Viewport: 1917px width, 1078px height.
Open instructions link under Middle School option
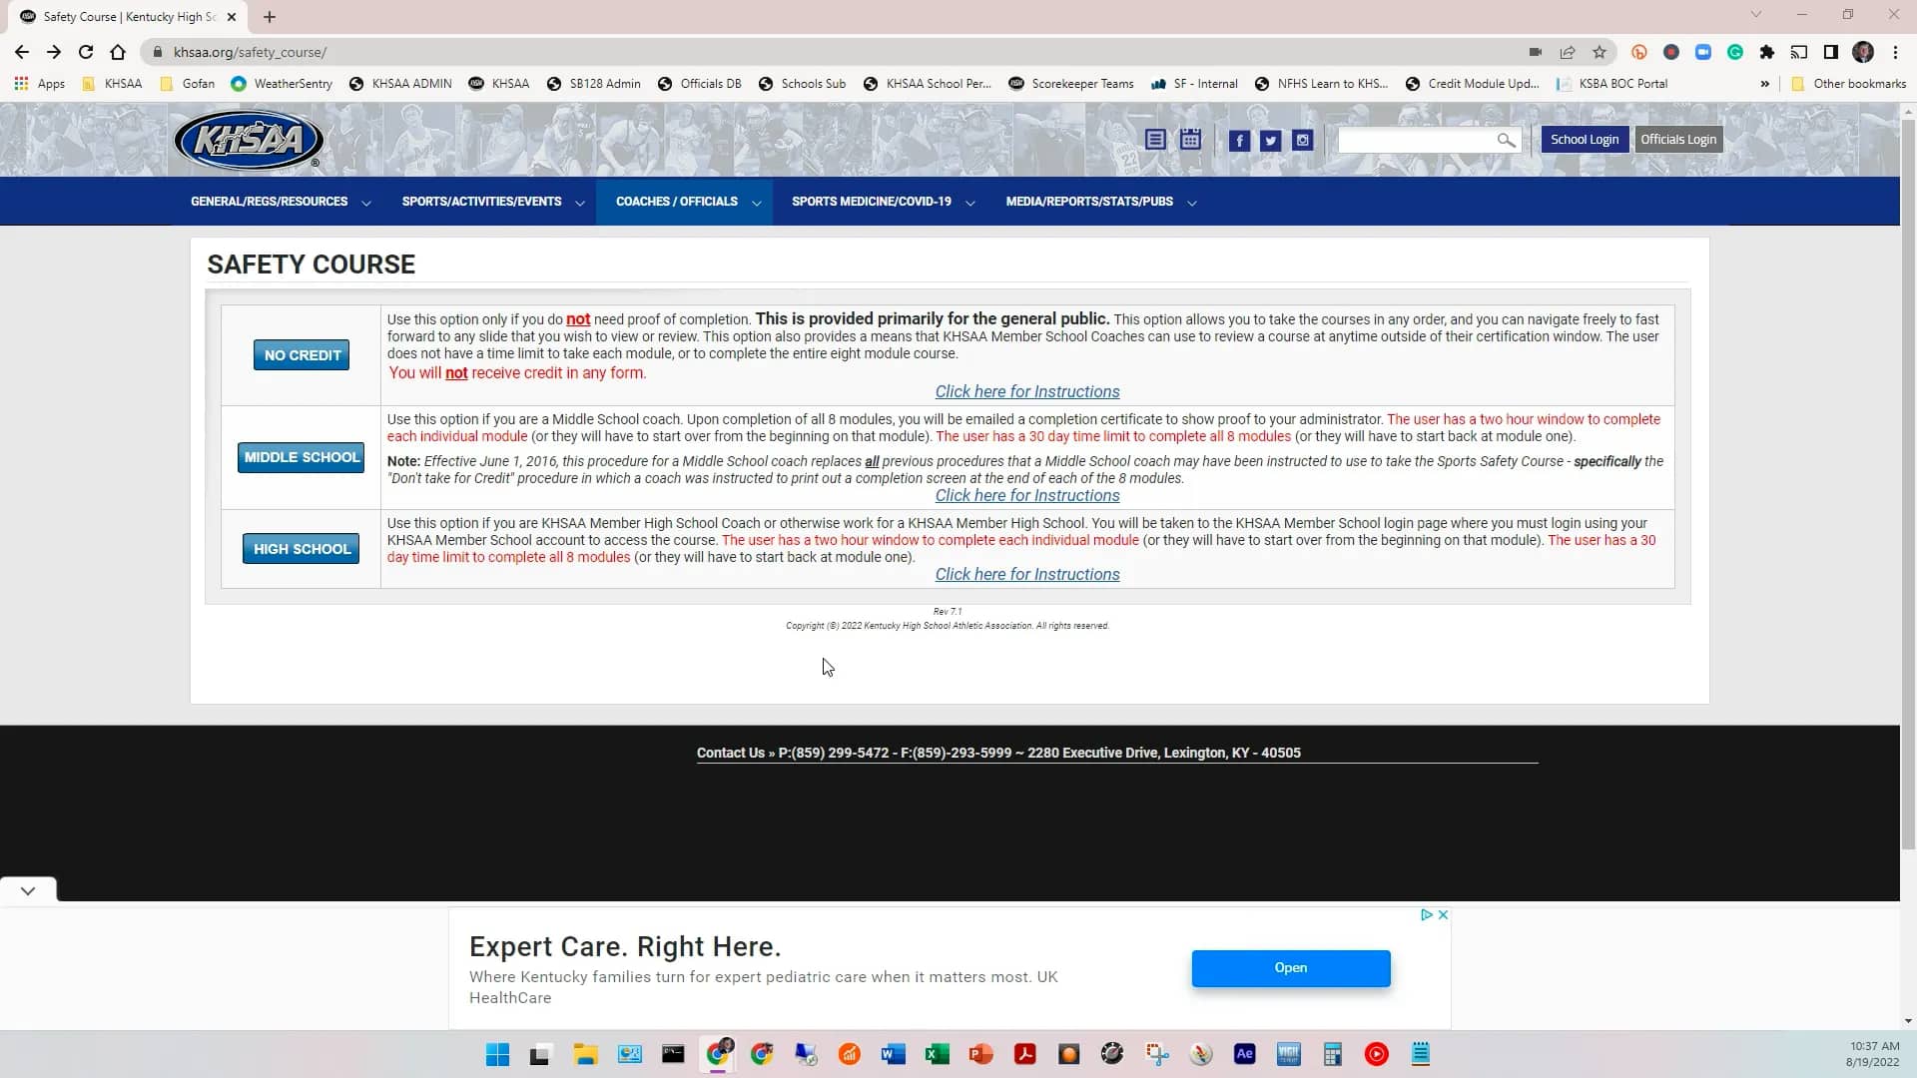[1027, 496]
